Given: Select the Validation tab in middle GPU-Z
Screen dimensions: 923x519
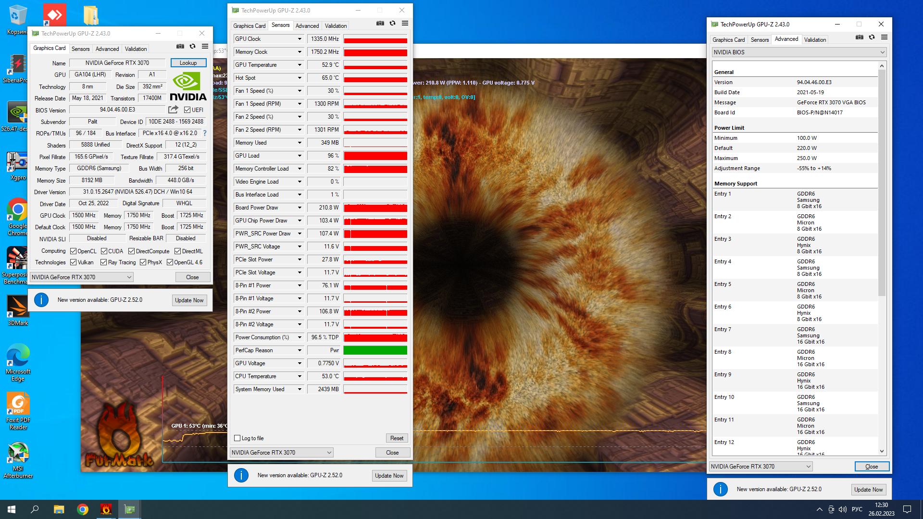Looking at the screenshot, I should [336, 25].
